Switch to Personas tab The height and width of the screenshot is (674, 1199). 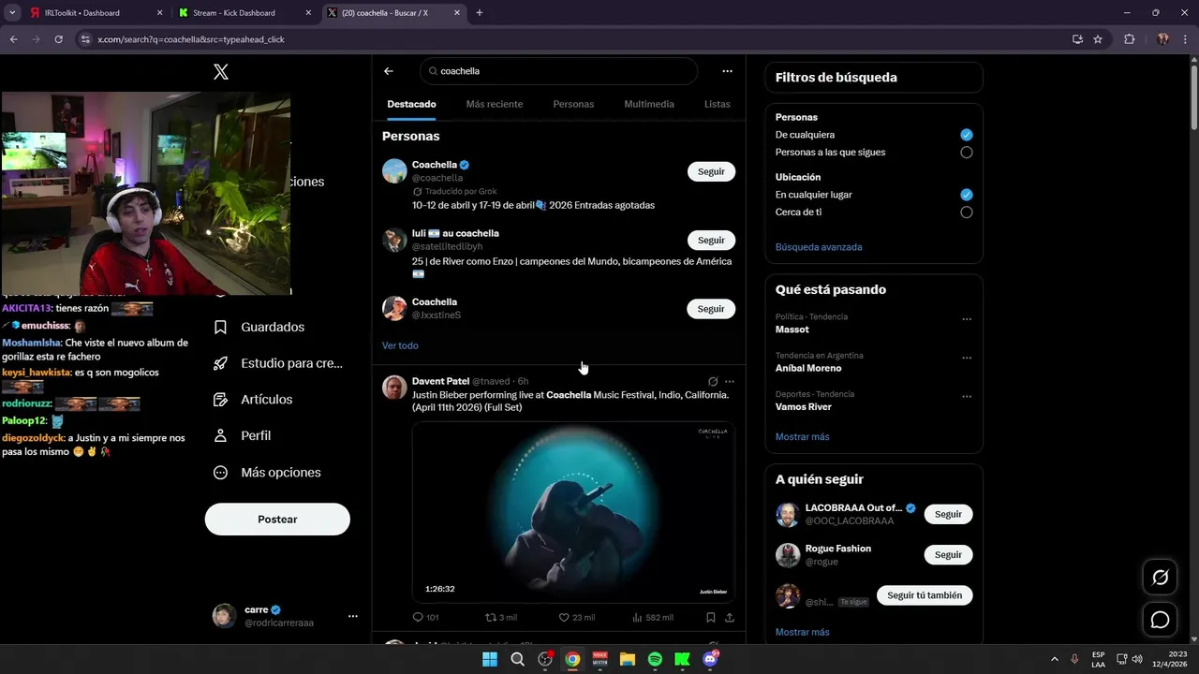[573, 104]
